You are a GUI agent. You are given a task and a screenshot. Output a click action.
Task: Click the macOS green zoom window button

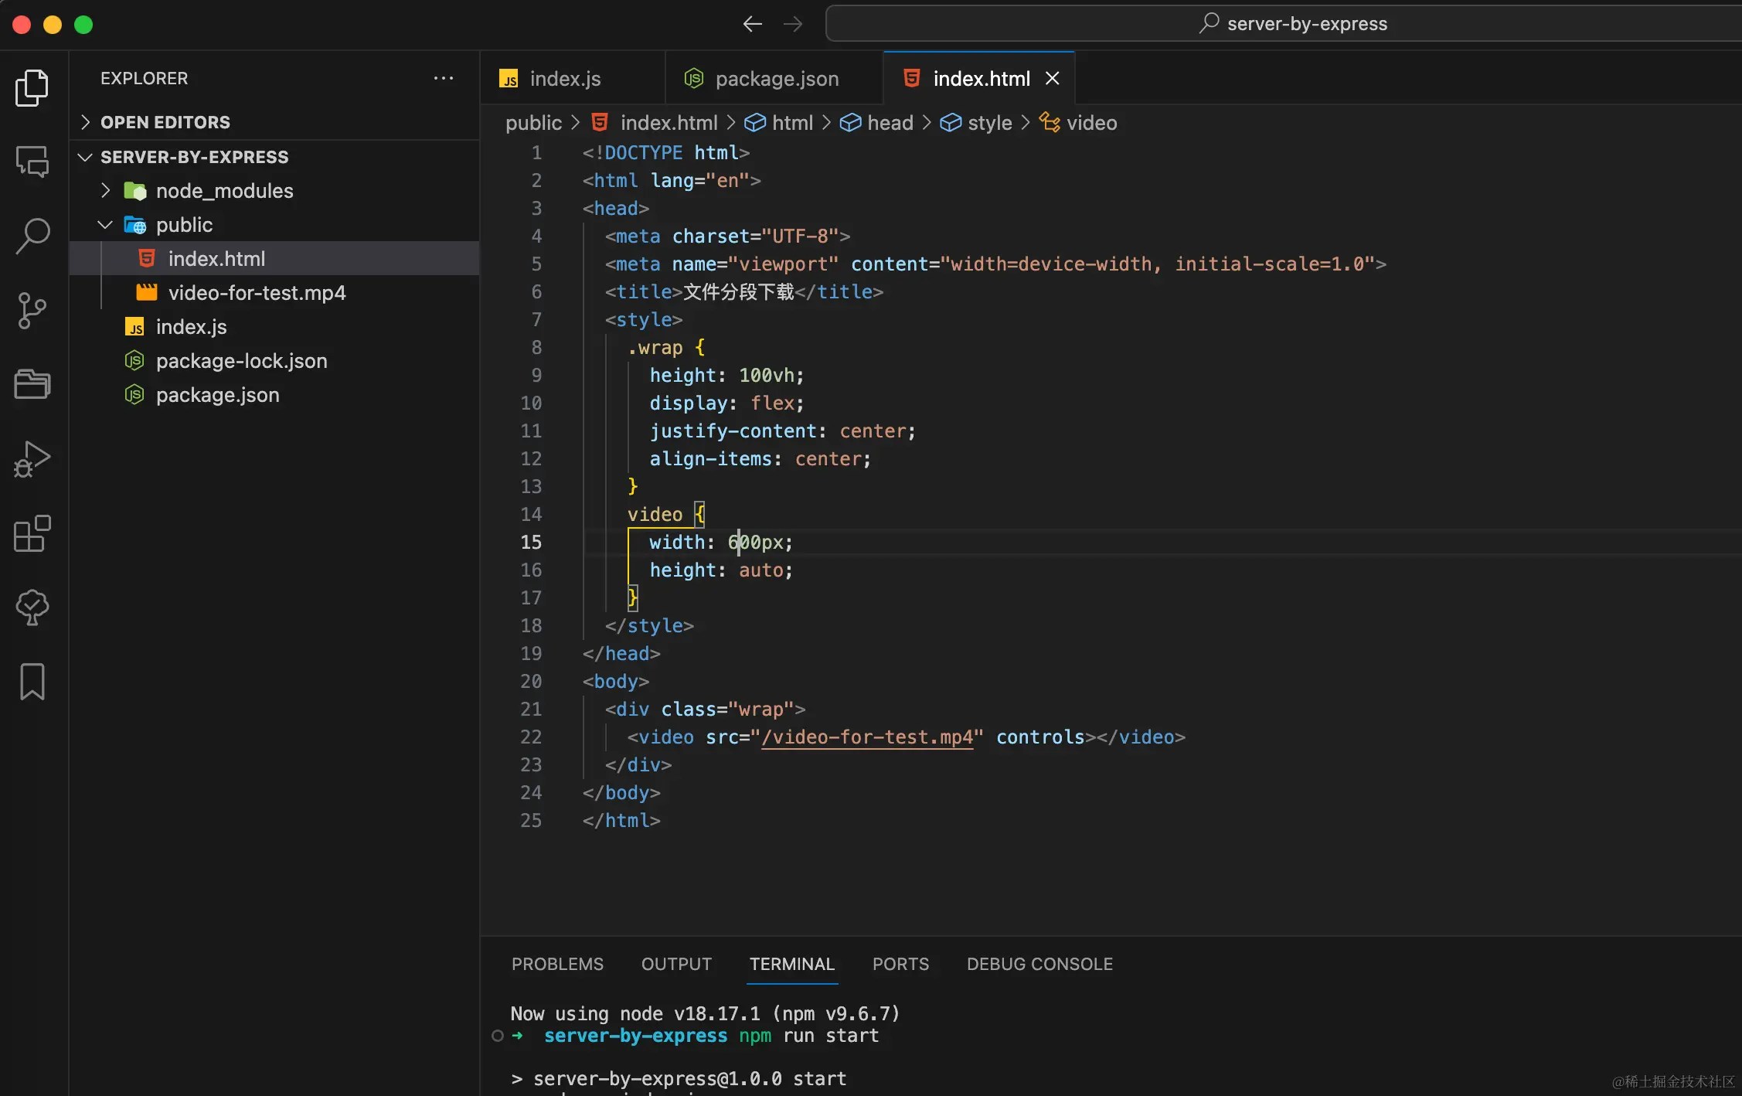(x=83, y=25)
